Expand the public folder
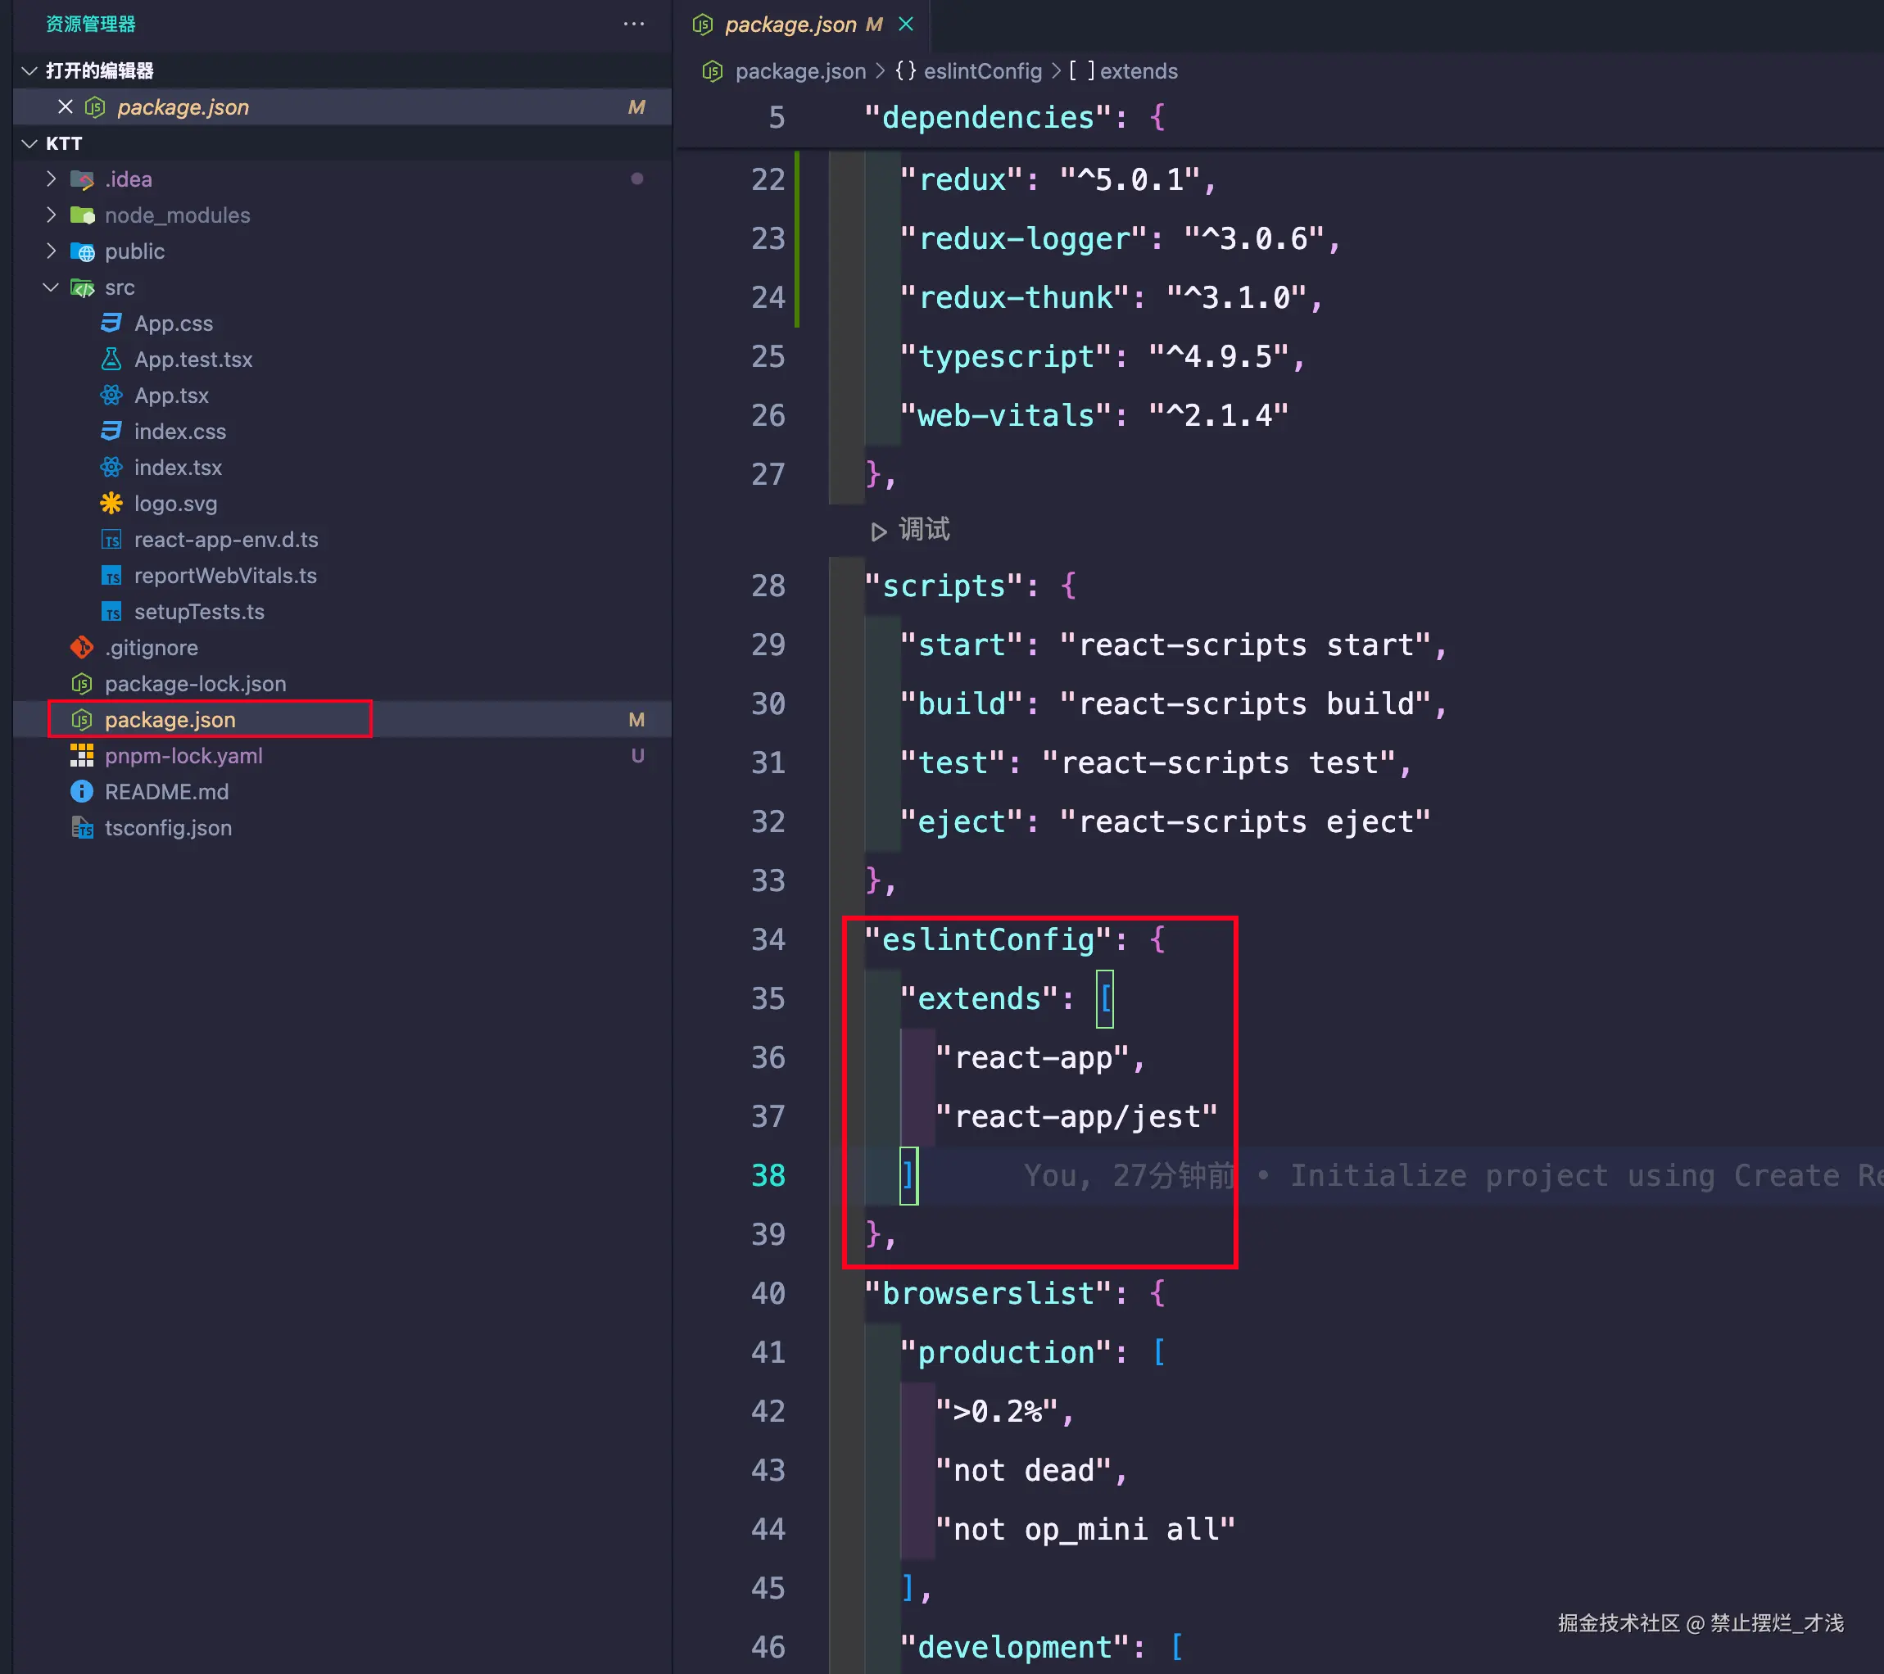1884x1674 pixels. pos(52,251)
